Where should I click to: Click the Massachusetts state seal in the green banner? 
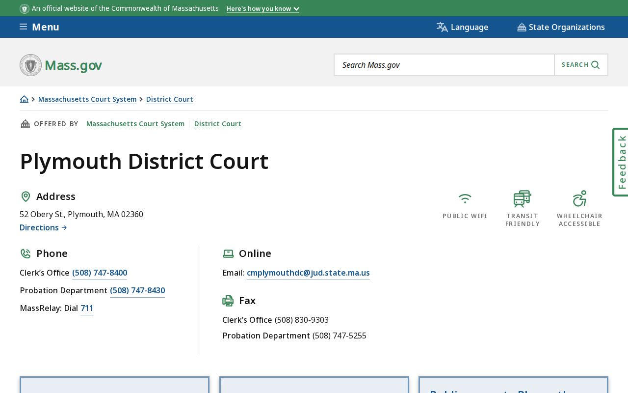25,9
